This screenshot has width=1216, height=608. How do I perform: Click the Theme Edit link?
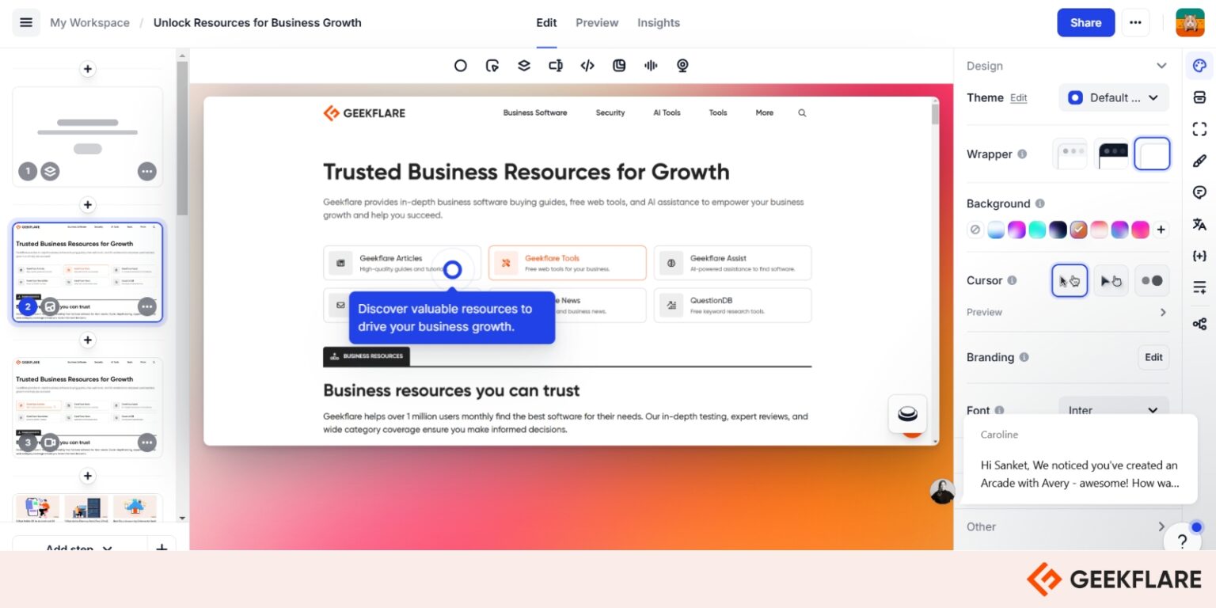coord(1019,98)
